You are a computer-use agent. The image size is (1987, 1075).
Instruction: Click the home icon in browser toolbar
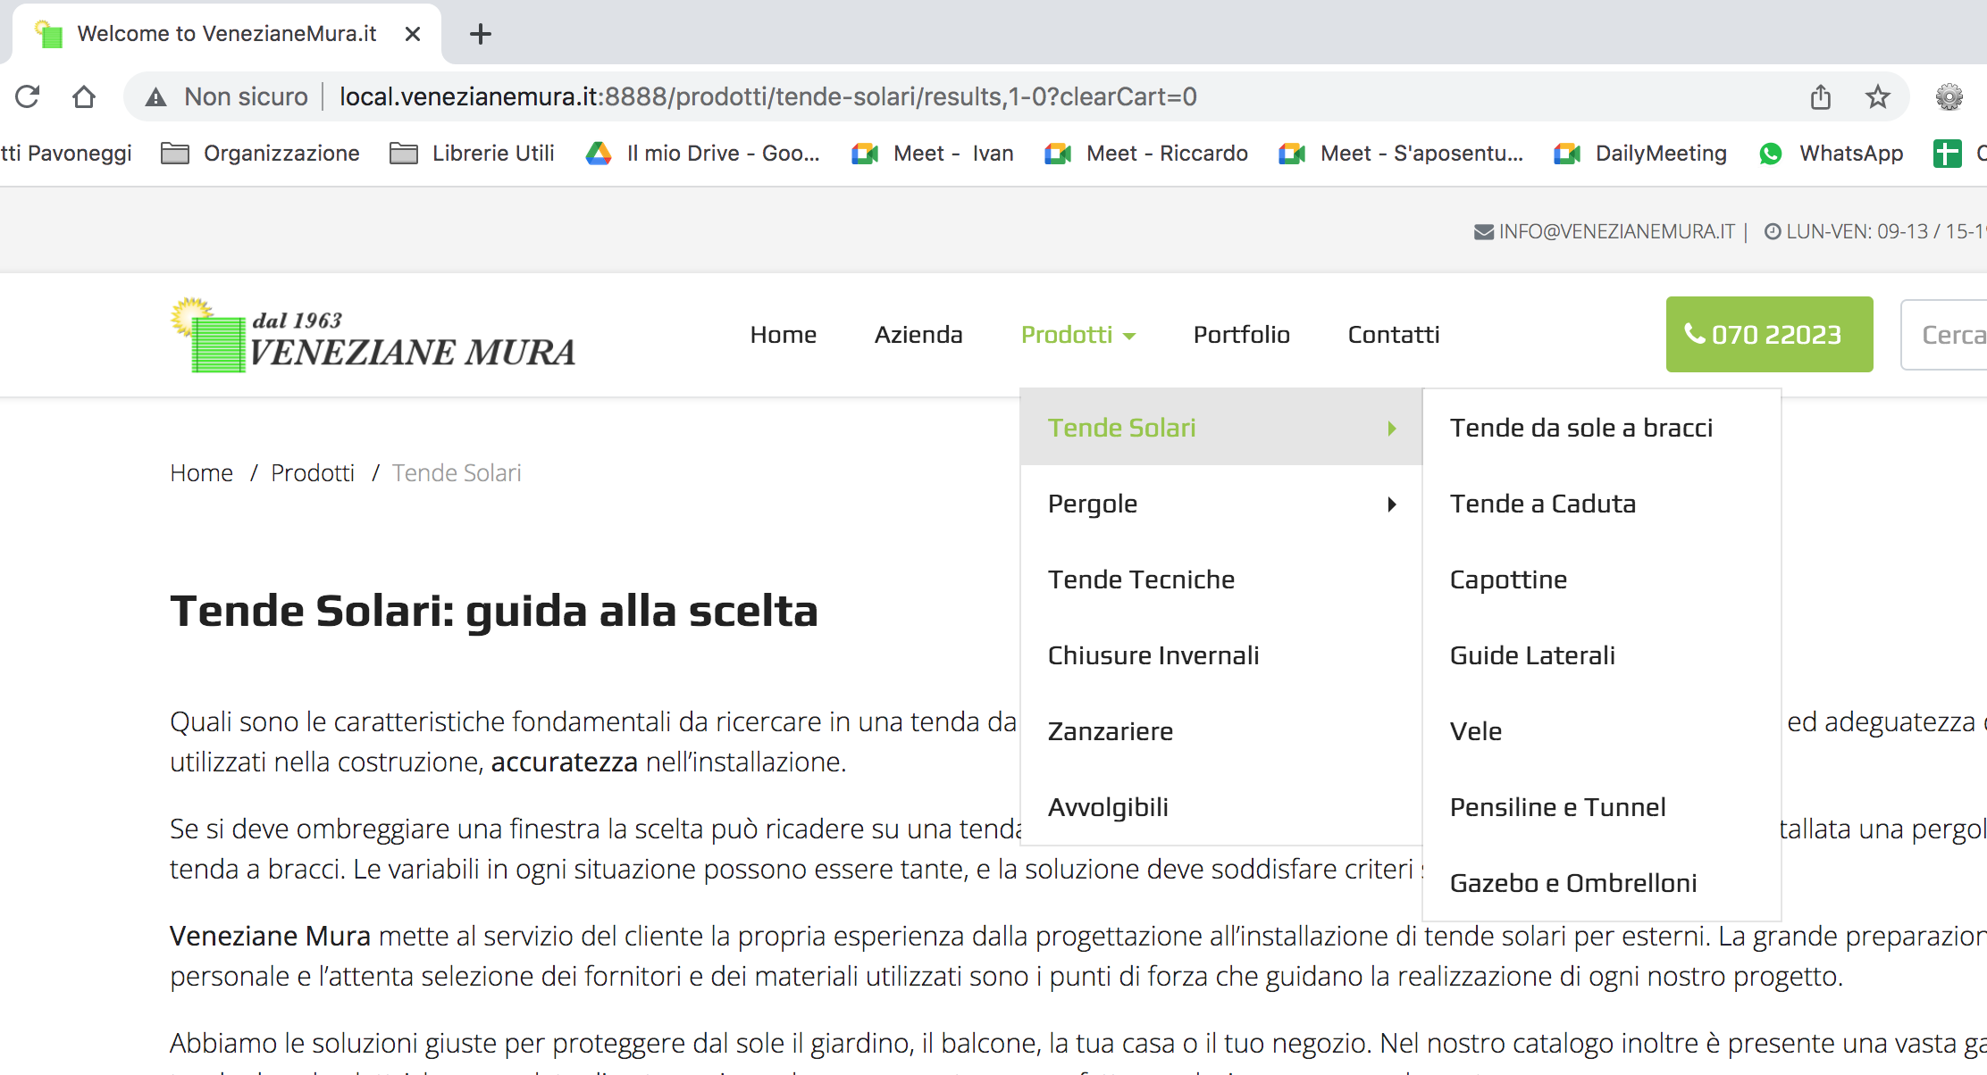pyautogui.click(x=84, y=96)
